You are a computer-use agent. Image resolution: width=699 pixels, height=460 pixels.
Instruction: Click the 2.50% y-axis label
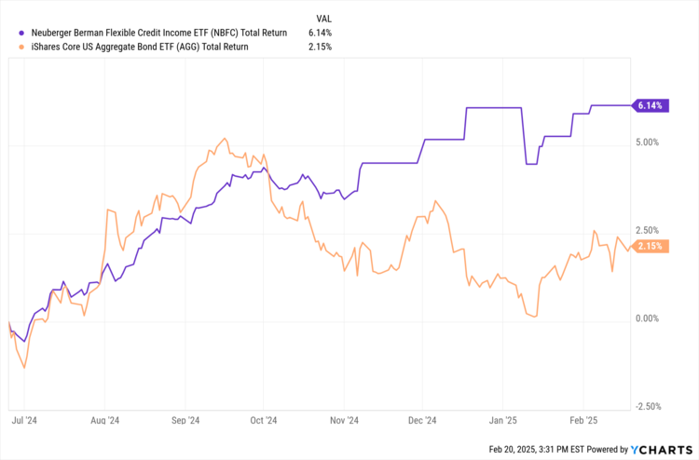point(647,231)
